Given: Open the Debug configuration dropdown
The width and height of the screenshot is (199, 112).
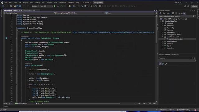Looking at the screenshot, I should [35, 6].
